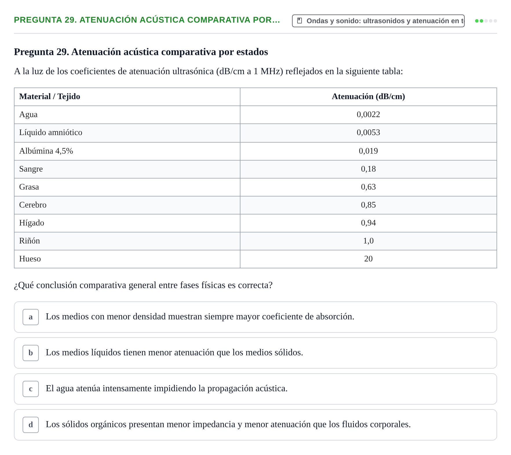The height and width of the screenshot is (455, 511).
Task: Select answer option b letter box
Action: click(x=31, y=353)
